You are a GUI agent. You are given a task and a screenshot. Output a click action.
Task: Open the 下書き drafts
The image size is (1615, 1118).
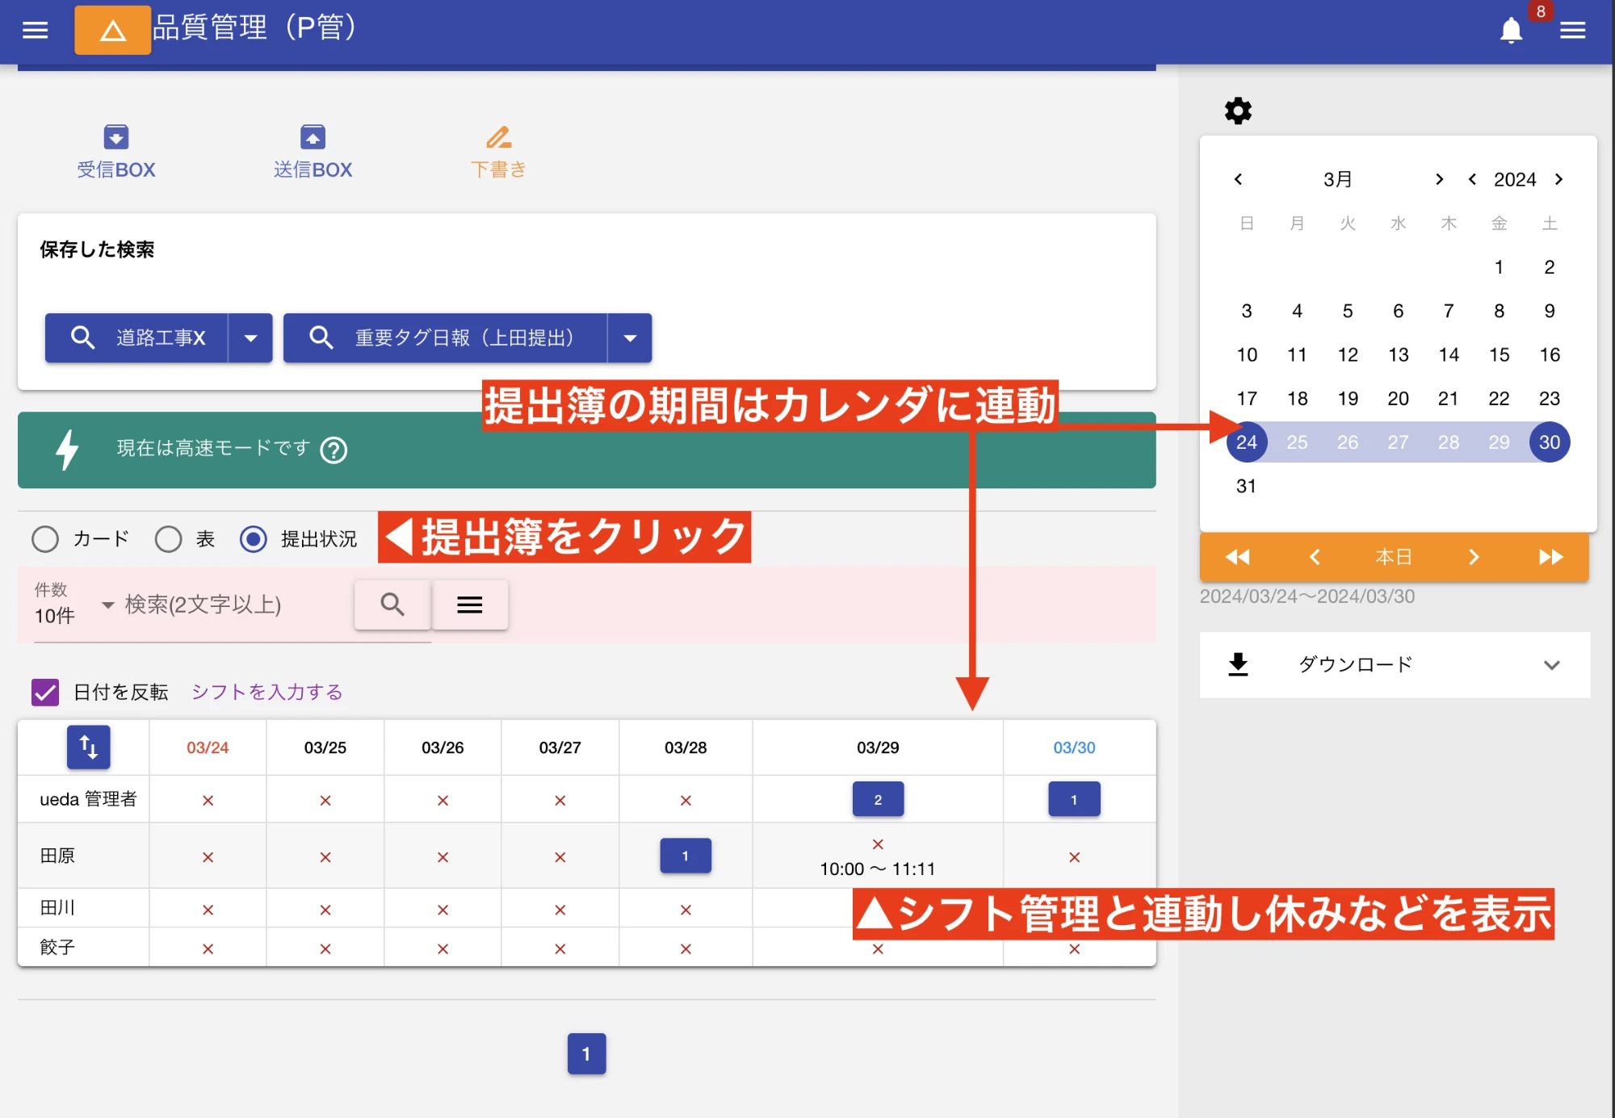click(x=498, y=150)
